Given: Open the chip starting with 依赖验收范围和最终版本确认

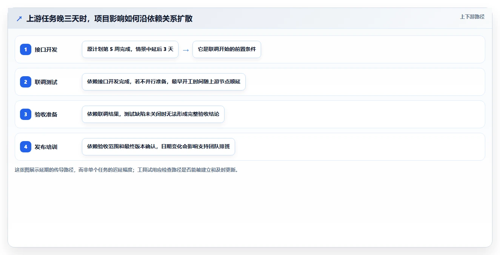Looking at the screenshot, I should click(x=158, y=147).
